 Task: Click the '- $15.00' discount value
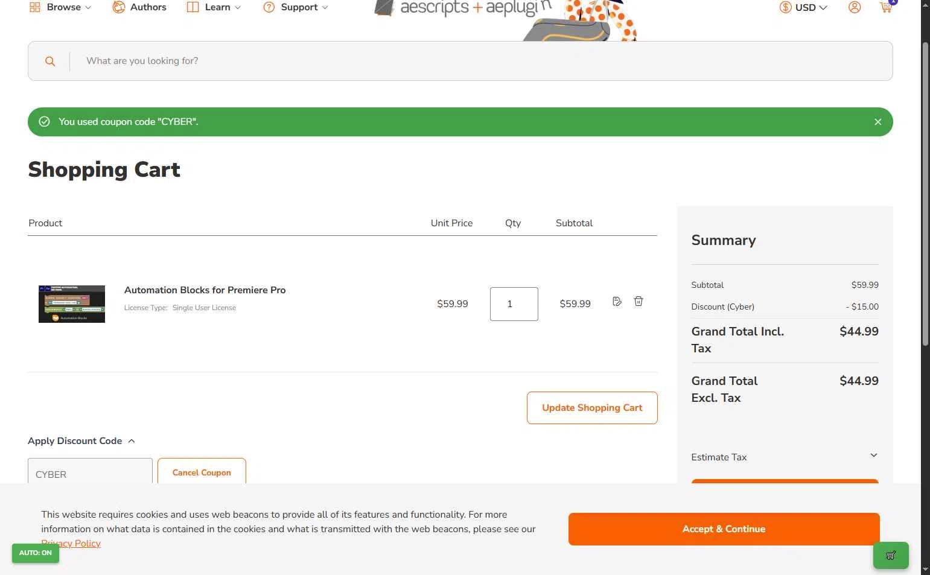[862, 307]
